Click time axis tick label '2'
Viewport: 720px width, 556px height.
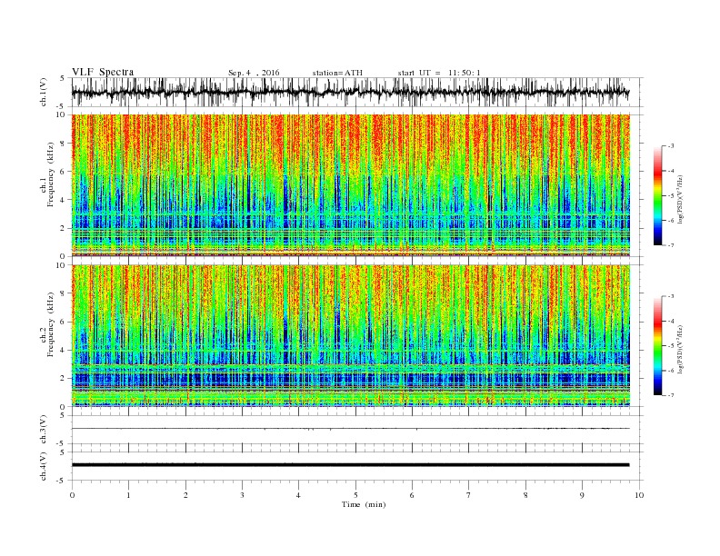(185, 495)
